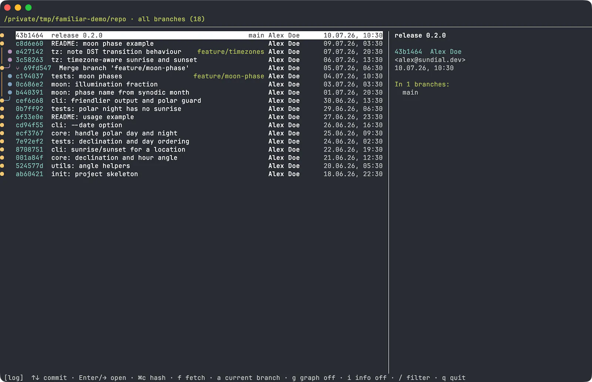Click the 'main' branch in info panel
Viewport: 592px width, 382px height.
pos(410,92)
